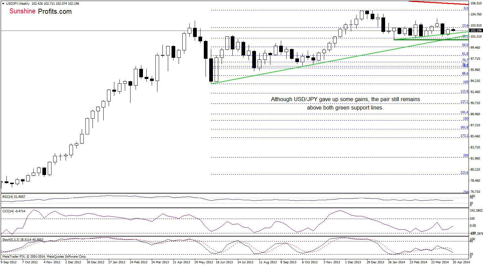Image resolution: width=483 pixels, height=265 pixels.
Task: Click the Fibonacci 61.8 level label
Action: tap(465, 54)
